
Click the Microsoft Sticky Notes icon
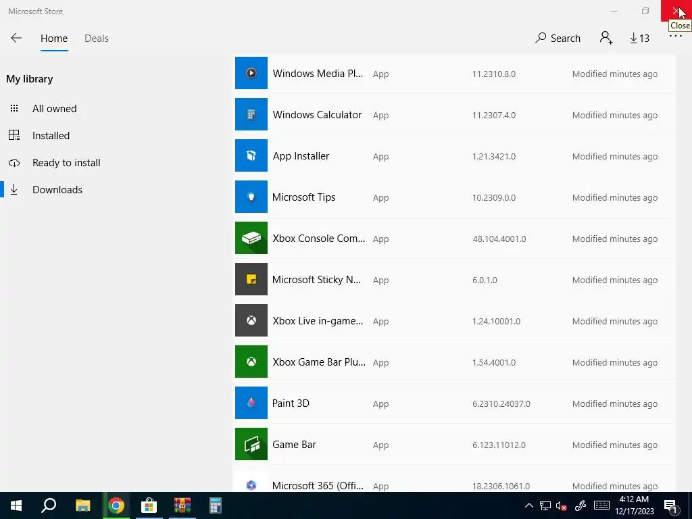251,279
